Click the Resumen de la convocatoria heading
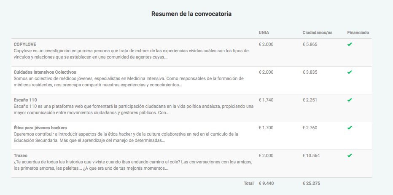Screen dimensions: 393x195 tap(191, 14)
